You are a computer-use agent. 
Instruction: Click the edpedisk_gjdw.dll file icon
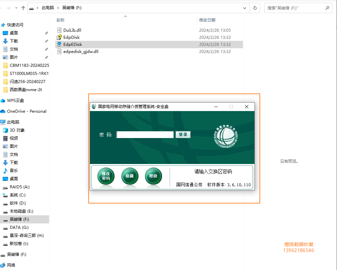click(x=59, y=51)
